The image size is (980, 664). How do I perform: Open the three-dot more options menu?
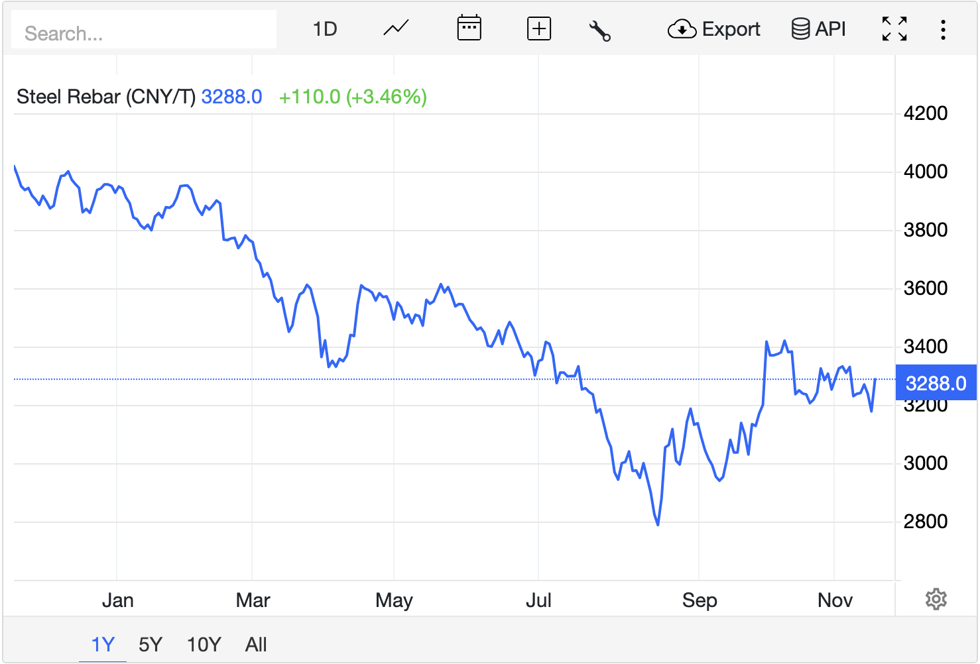click(x=942, y=29)
